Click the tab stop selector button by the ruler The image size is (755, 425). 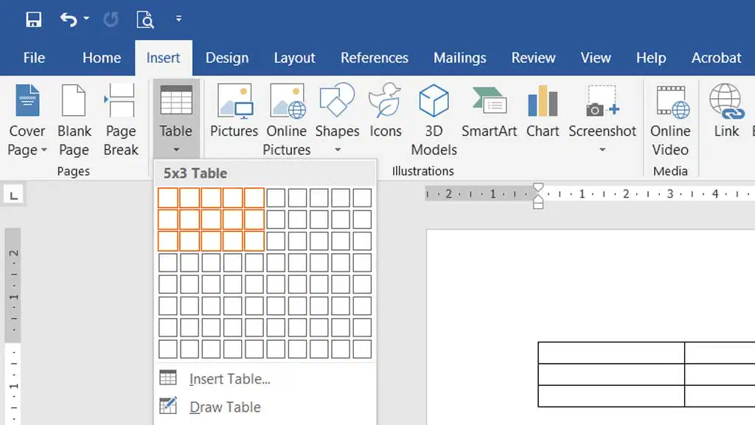tap(13, 195)
